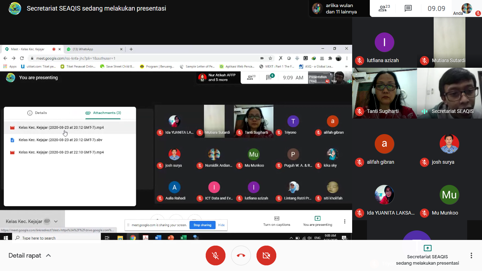Open more options three-dot menu
The image size is (482, 271).
pos(471,255)
